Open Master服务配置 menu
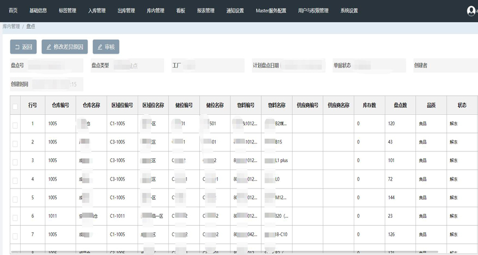478x255 pixels. [x=271, y=11]
